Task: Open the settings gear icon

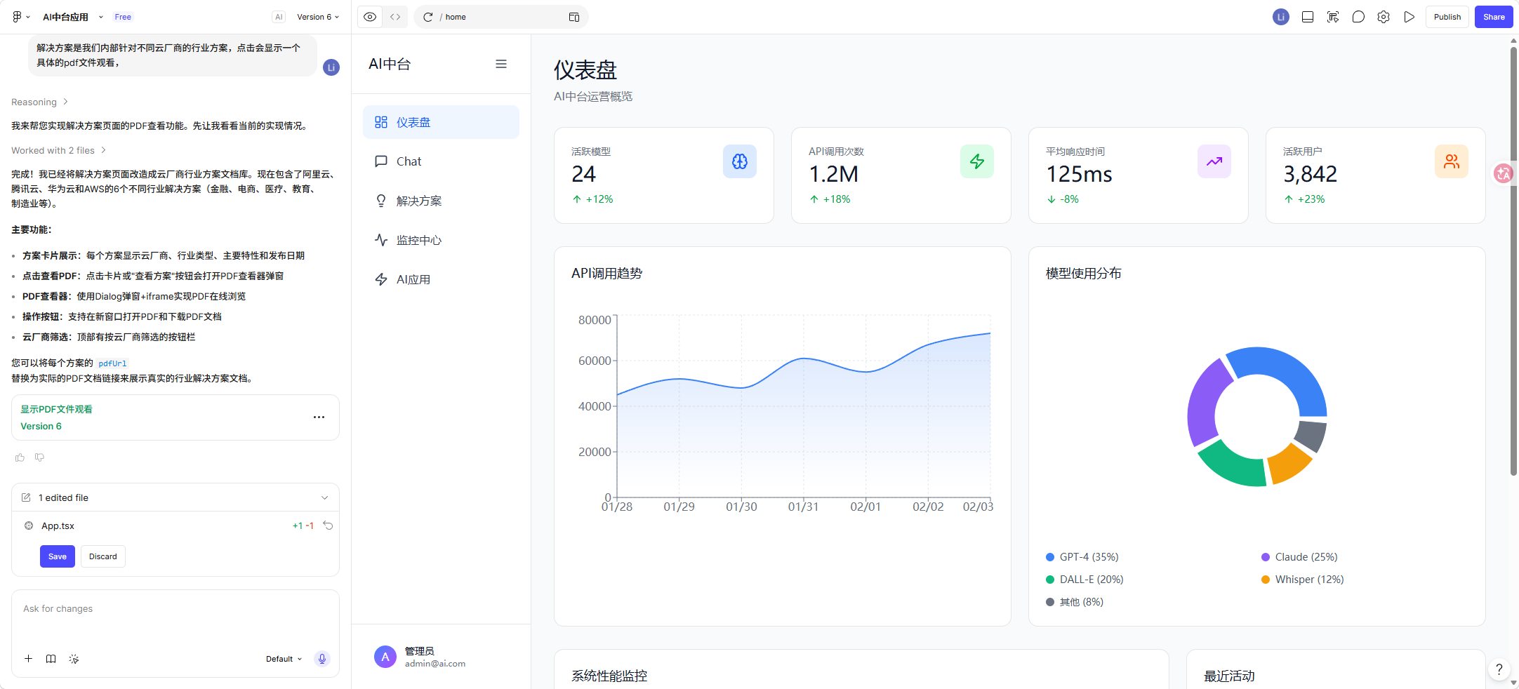Action: pos(1384,17)
